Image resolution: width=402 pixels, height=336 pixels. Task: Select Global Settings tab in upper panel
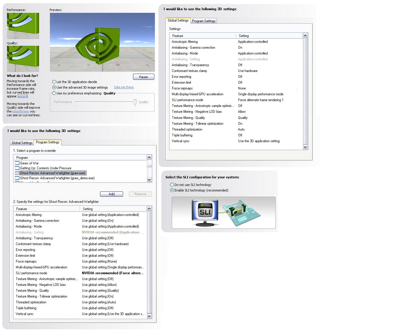point(178,20)
